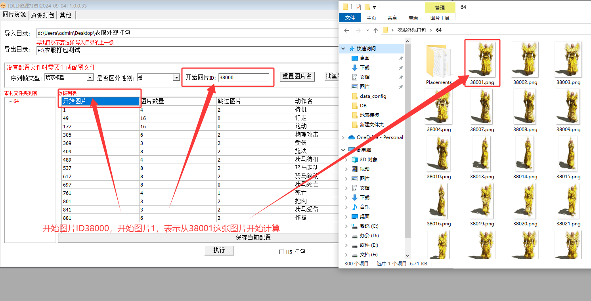Click the 开始图片ID input field

[x=243, y=78]
